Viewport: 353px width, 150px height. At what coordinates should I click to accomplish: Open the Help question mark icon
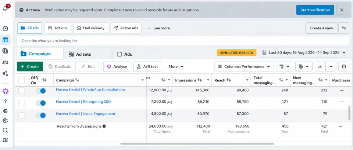tap(6, 101)
